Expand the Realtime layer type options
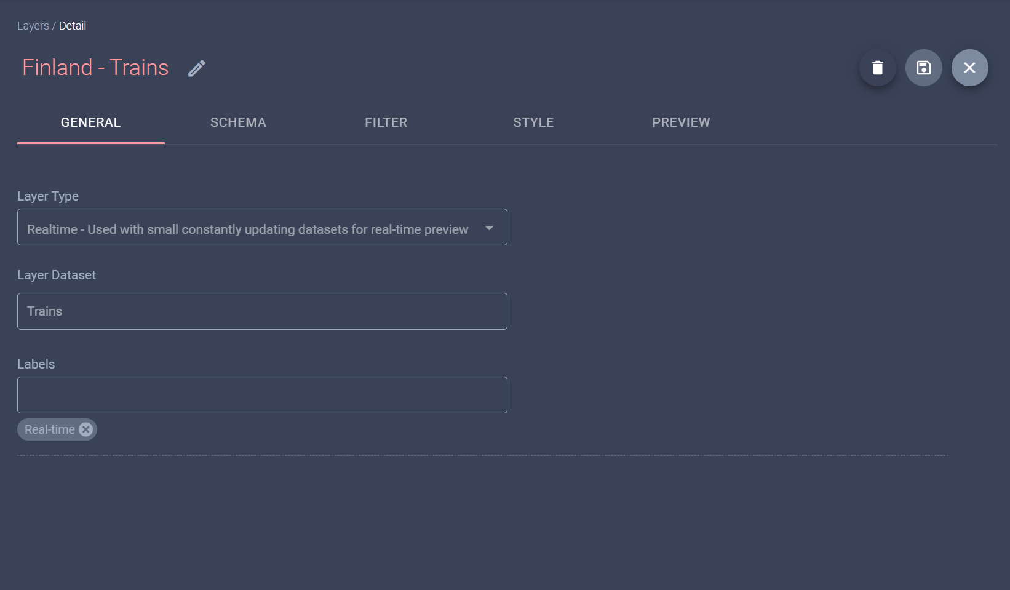This screenshot has height=590, width=1010. point(489,227)
